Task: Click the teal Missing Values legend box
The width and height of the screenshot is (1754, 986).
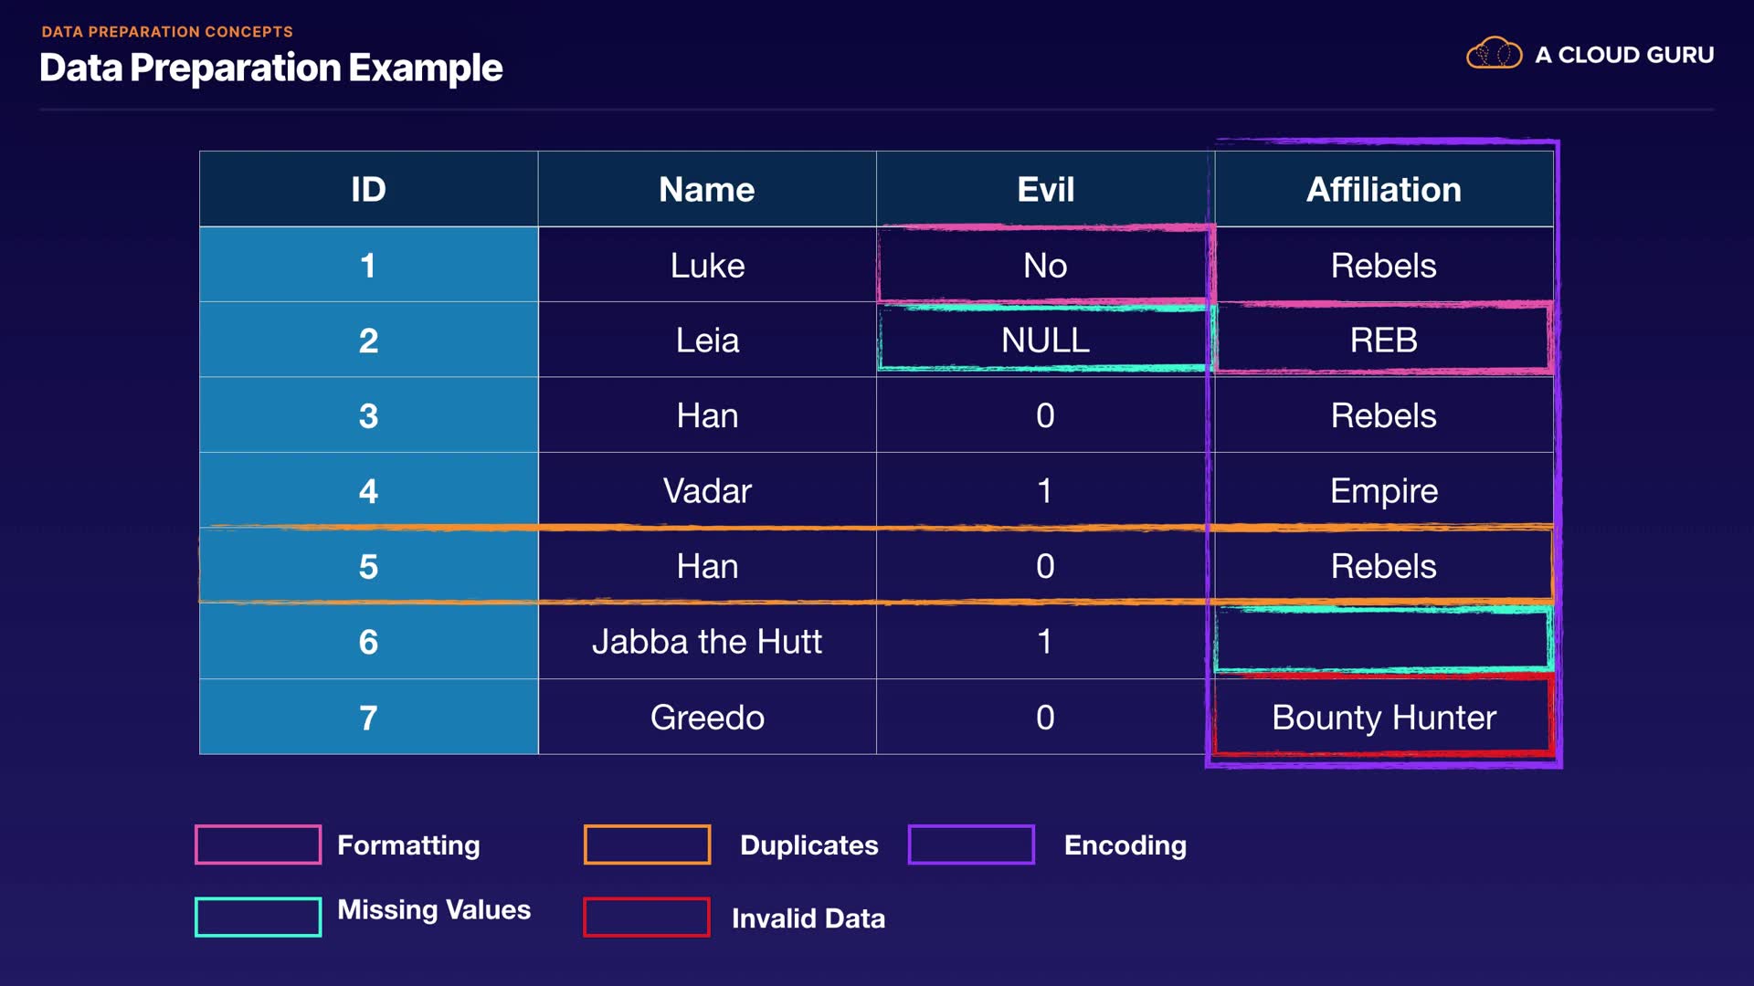Action: [x=258, y=917]
